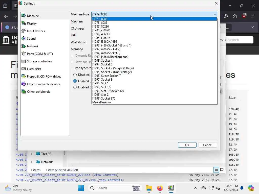The width and height of the screenshot is (259, 194).
Task: Select [1994] Socket 5 entry
Action: [154, 64]
